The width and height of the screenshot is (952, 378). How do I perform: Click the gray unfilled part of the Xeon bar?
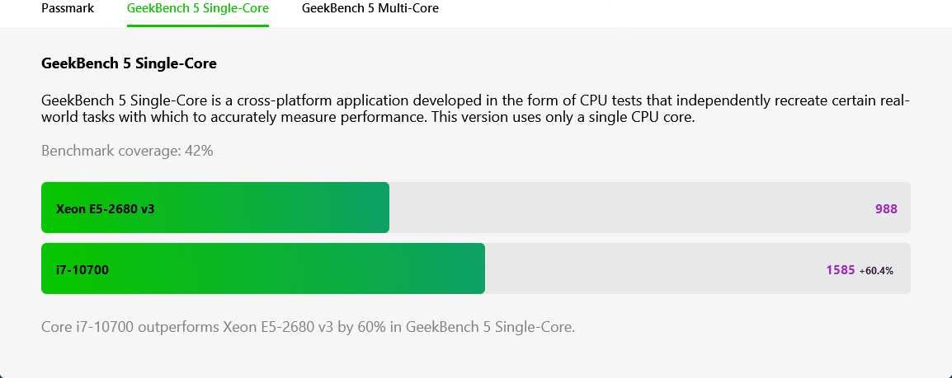pos(649,208)
